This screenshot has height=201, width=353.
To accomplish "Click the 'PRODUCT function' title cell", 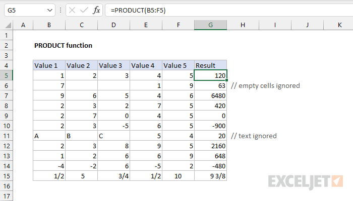I will [63, 46].
